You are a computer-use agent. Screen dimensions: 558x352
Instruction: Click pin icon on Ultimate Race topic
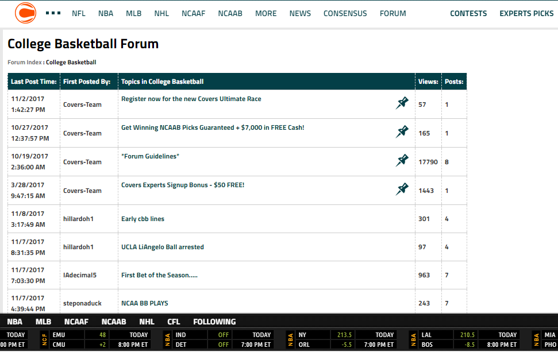click(402, 103)
